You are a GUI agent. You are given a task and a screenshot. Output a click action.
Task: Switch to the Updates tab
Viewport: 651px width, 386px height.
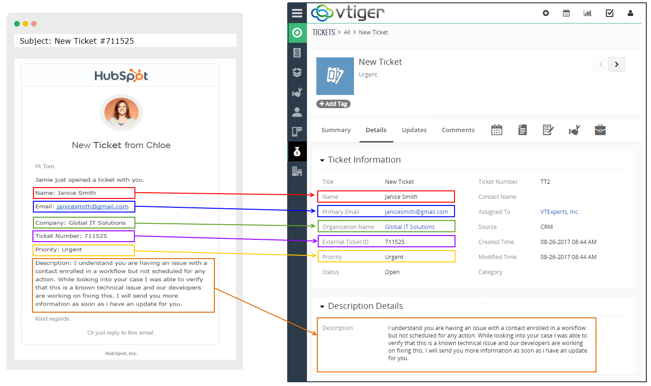coord(414,130)
